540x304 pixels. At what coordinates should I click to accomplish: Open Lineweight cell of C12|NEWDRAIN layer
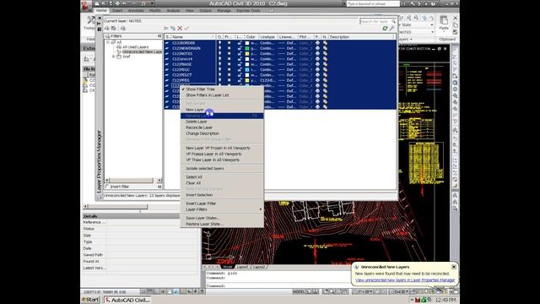[287, 48]
